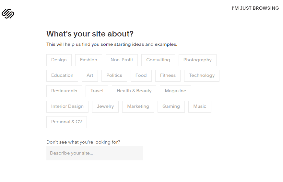This screenshot has height=182, width=283.
Task: Click the I'M JUST BROWSING link
Action: coord(255,8)
